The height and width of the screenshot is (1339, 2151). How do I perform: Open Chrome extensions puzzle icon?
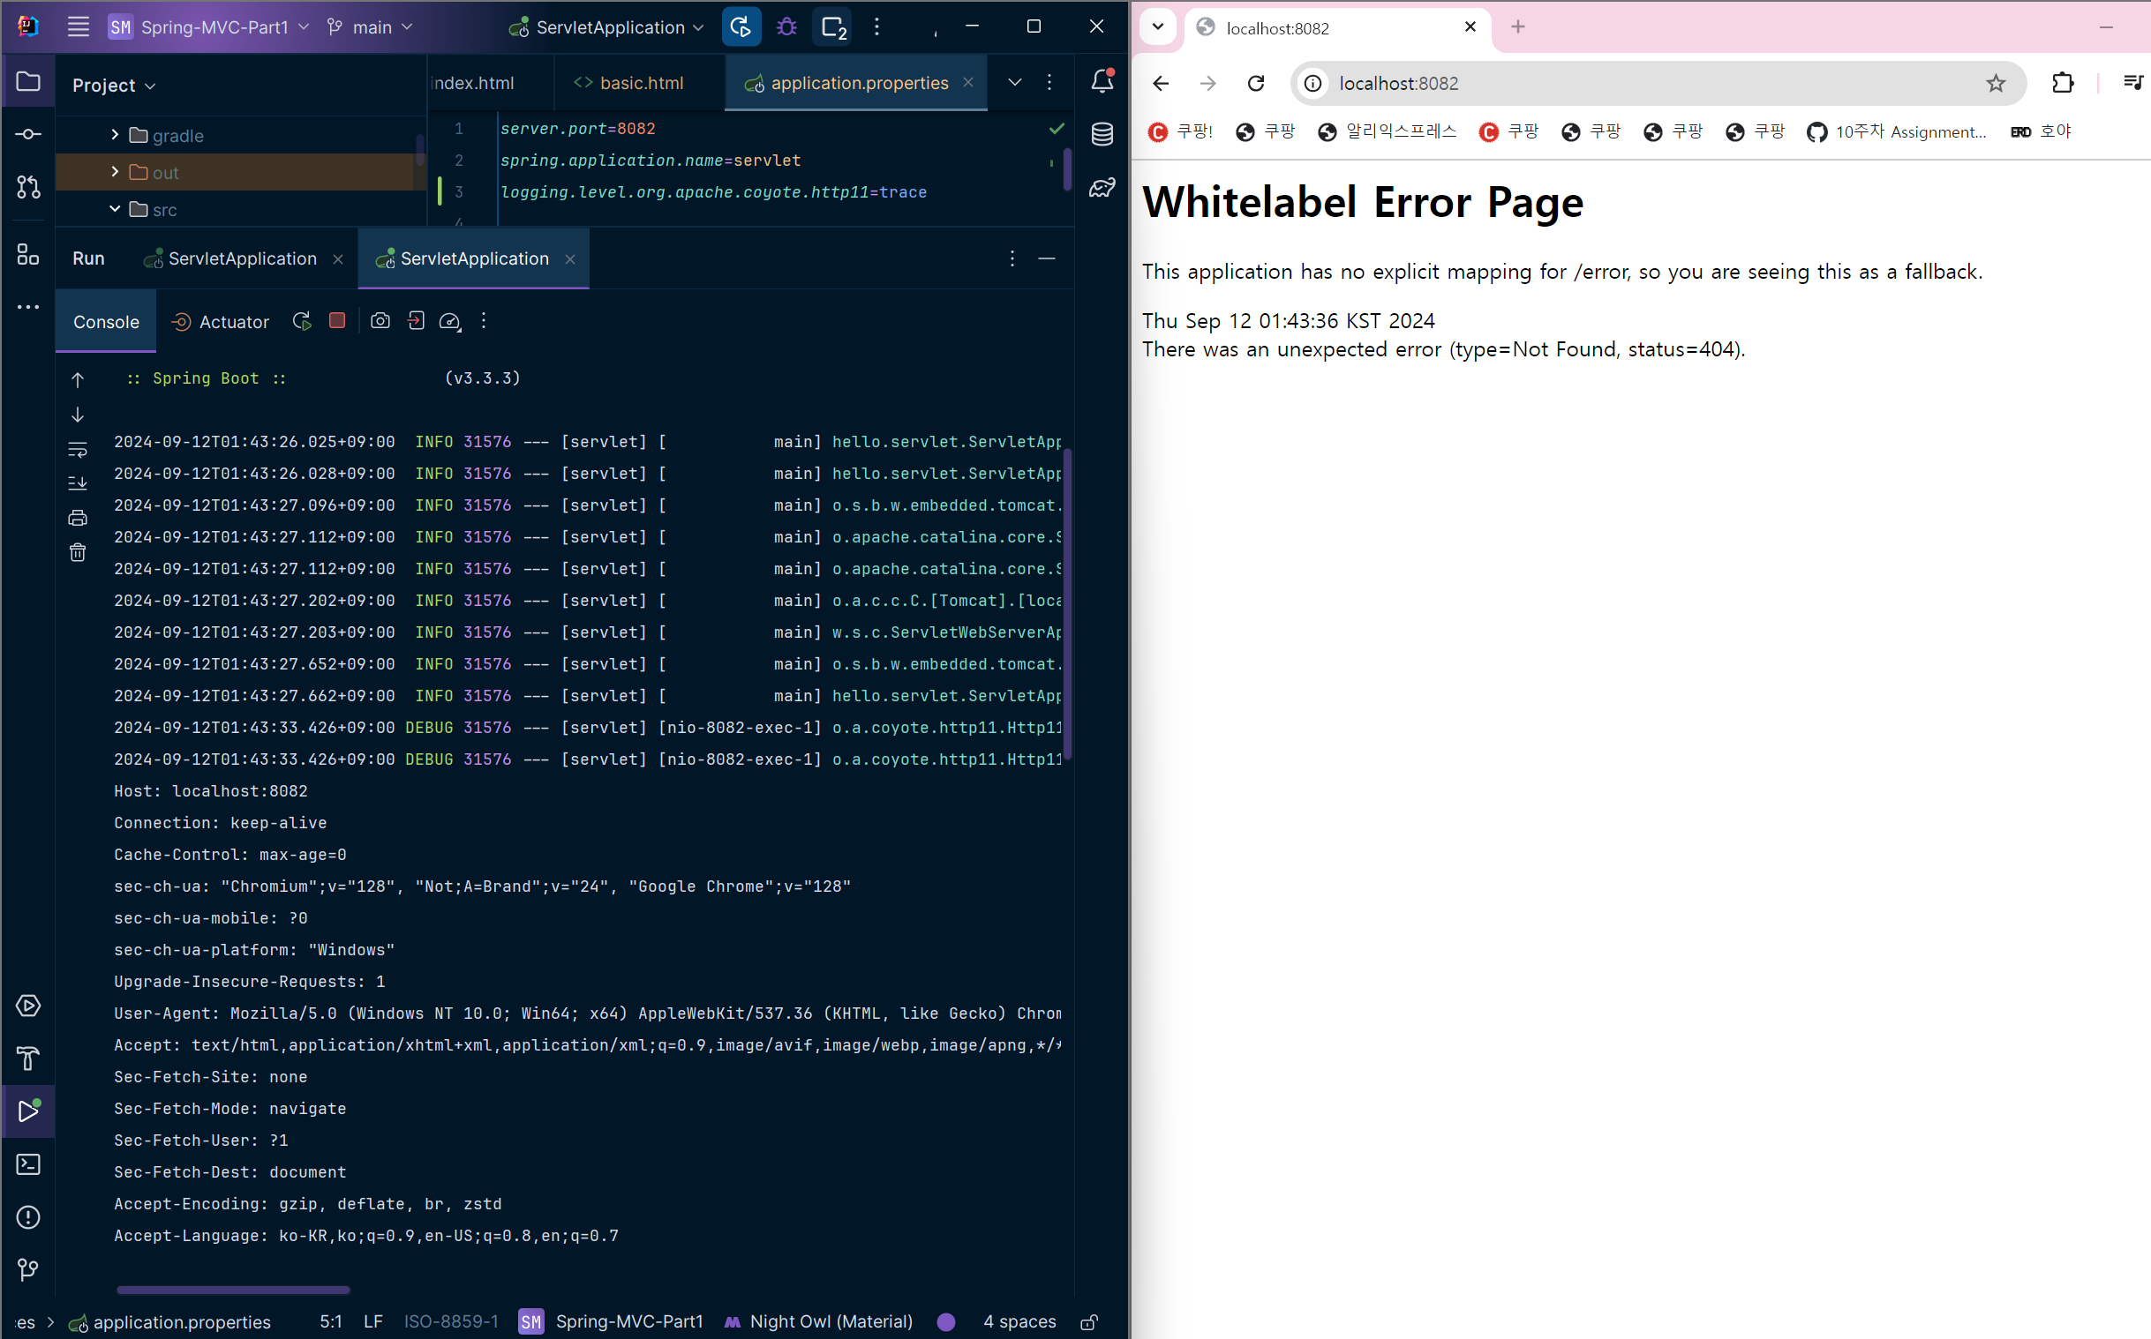pos(2063,83)
